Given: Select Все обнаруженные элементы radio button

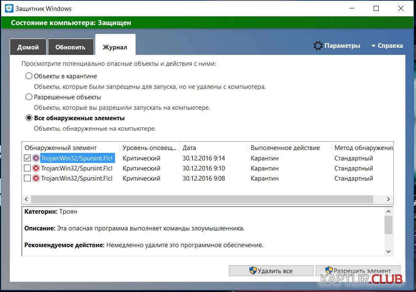Looking at the screenshot, I should (29, 118).
